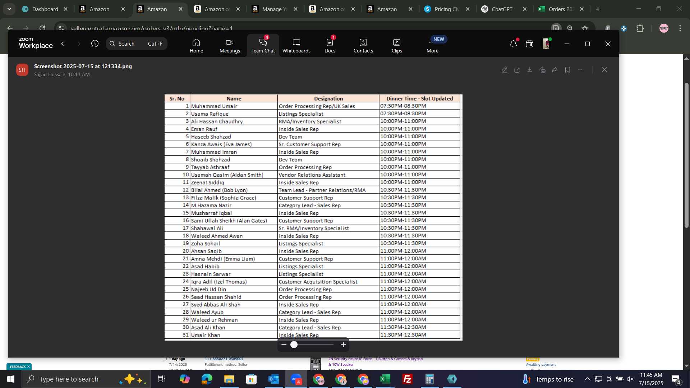The width and height of the screenshot is (690, 388).
Task: Open image in external window icon
Action: (517, 70)
